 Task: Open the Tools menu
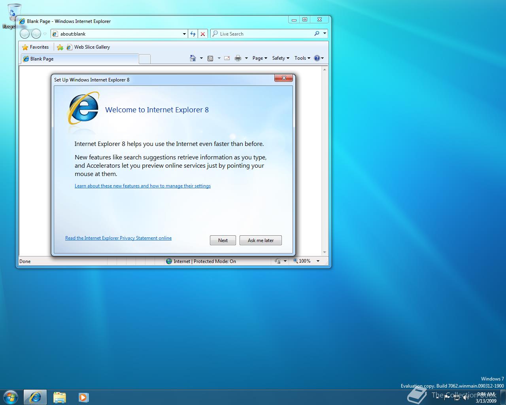tap(302, 58)
